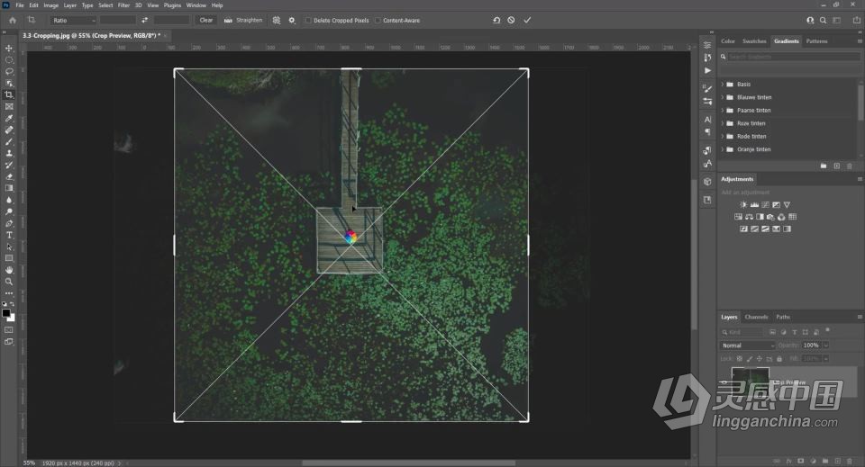Toggle lock transparent pixels in Layers
The height and width of the screenshot is (467, 865).
coord(740,358)
